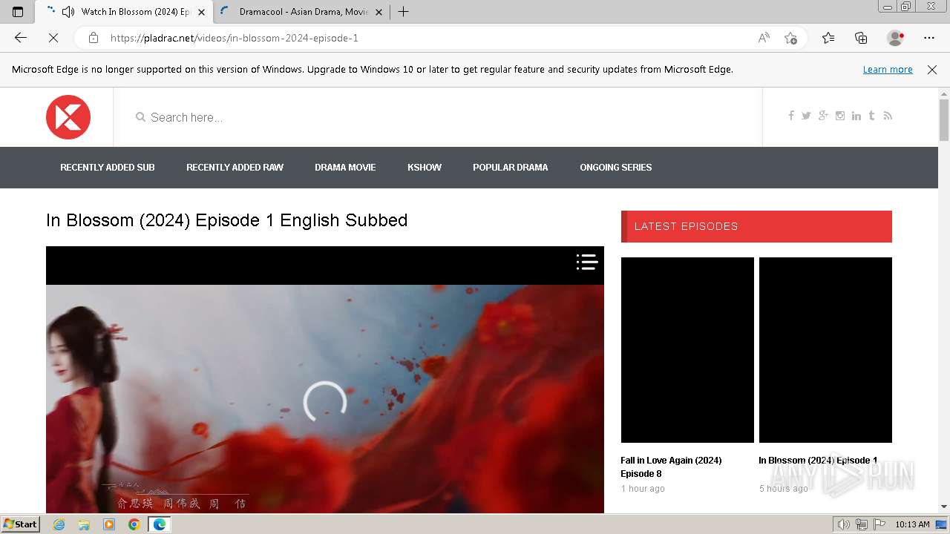Image resolution: width=950 pixels, height=534 pixels.
Task: Close the Watch In Blossom tab
Action: [201, 12]
